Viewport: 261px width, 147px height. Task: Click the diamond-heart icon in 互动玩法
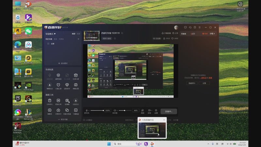click(67, 85)
